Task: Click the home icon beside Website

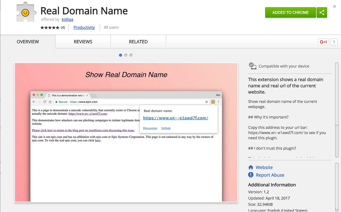Action: pos(251,167)
